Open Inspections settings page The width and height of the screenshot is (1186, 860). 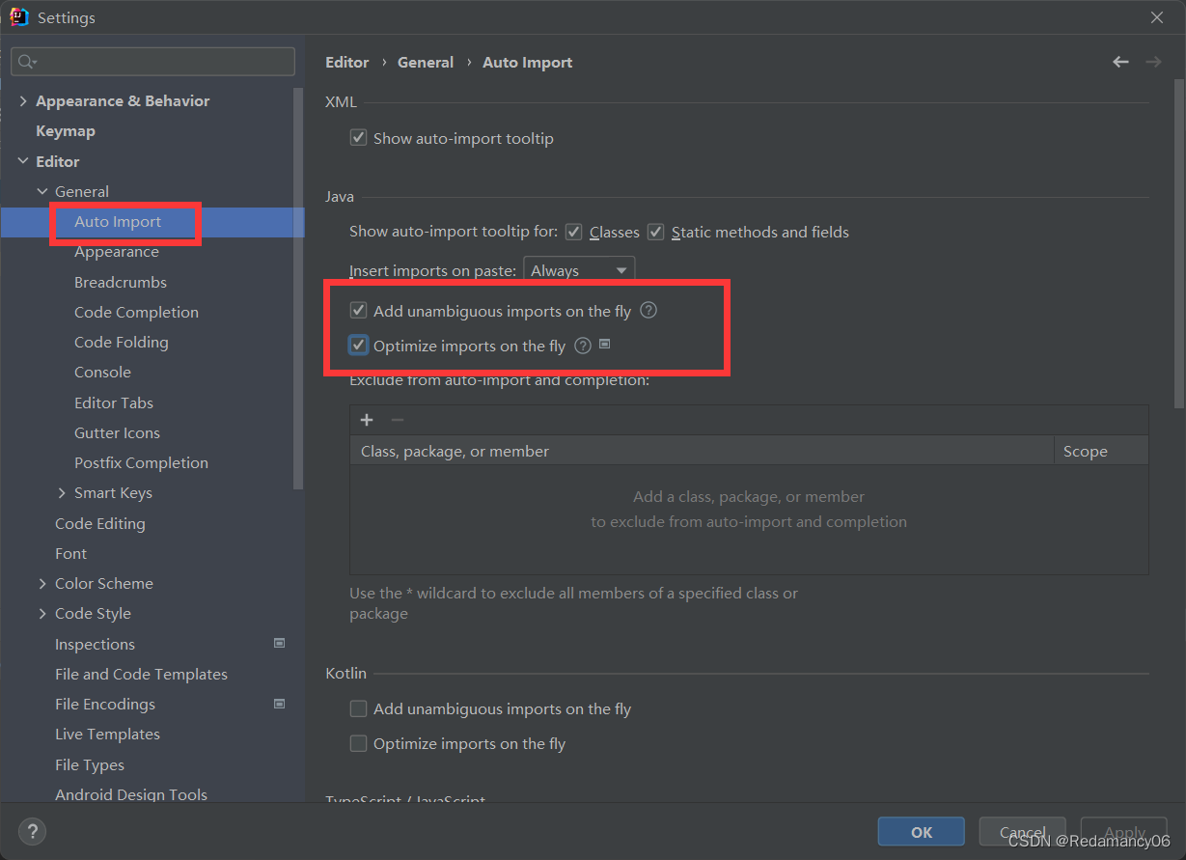[95, 644]
